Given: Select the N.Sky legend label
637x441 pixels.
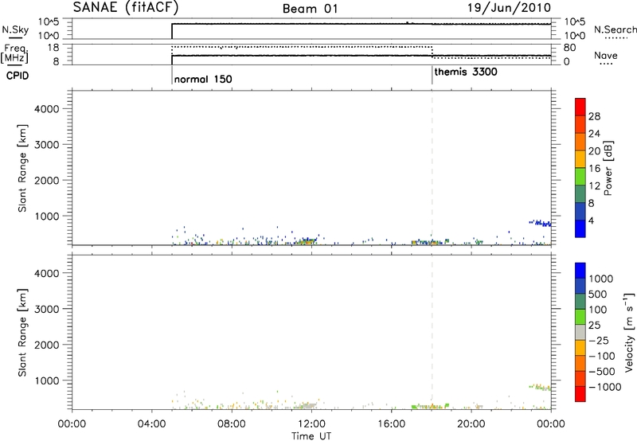Looking at the screenshot, I should tap(15, 29).
